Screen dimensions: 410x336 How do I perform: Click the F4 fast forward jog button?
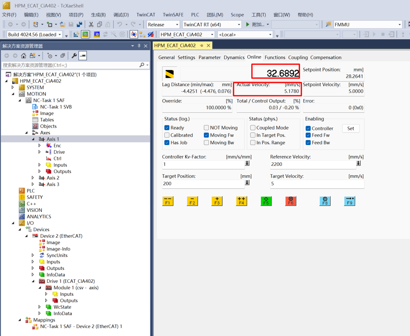click(x=241, y=201)
